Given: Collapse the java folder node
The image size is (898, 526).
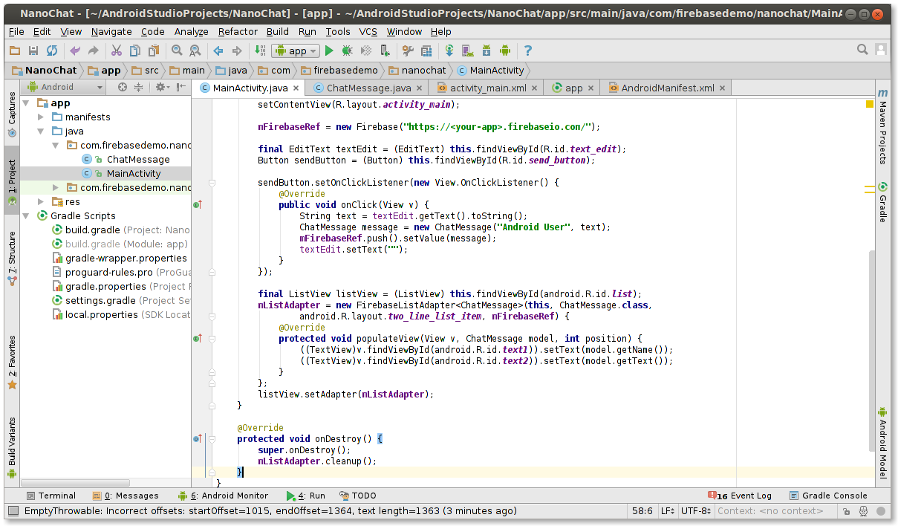Looking at the screenshot, I should pyautogui.click(x=41, y=131).
